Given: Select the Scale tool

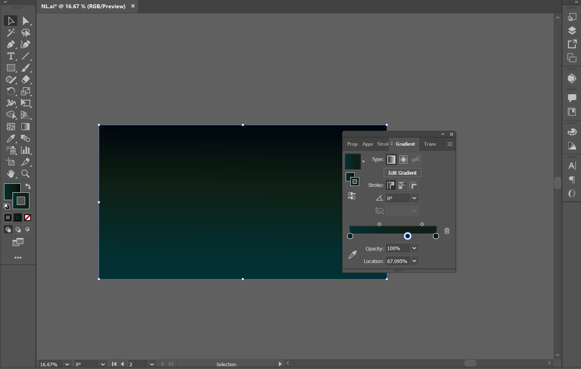Looking at the screenshot, I should point(25,91).
